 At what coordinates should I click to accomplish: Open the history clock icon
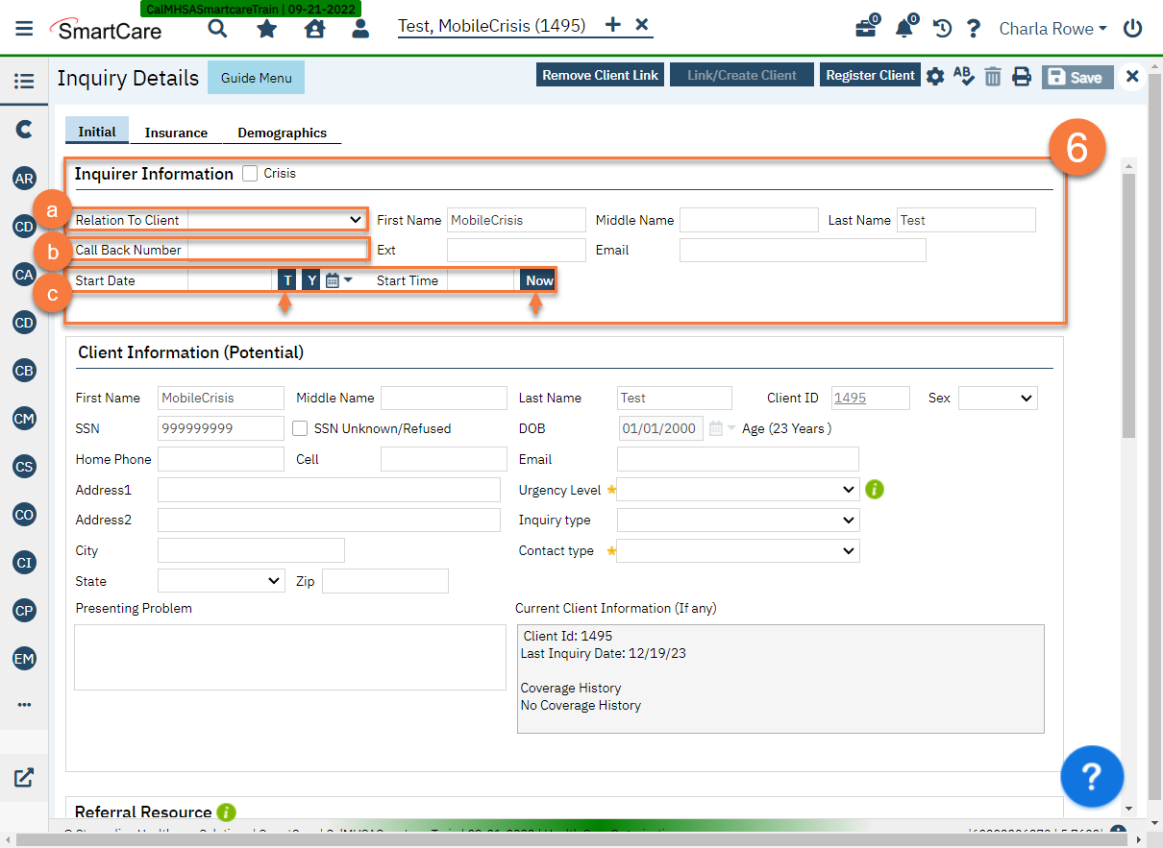[942, 29]
